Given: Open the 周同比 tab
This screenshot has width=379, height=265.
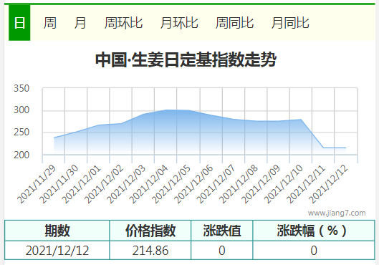Looking at the screenshot, I should click(x=234, y=23).
